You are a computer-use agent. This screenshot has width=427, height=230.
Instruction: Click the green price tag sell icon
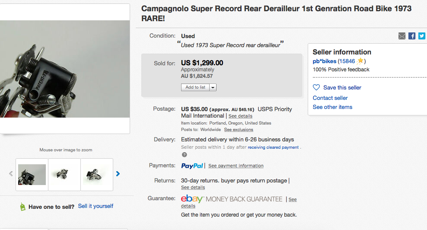[x=22, y=207]
